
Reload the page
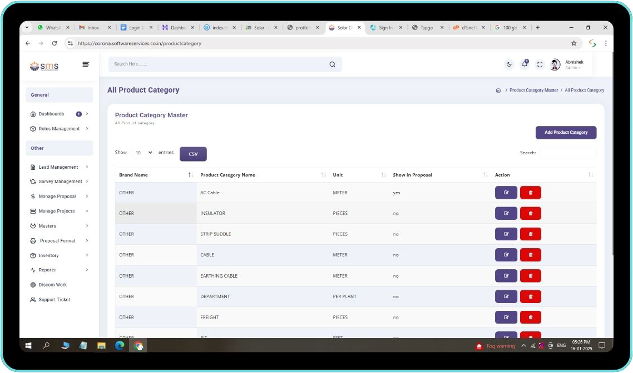(55, 43)
